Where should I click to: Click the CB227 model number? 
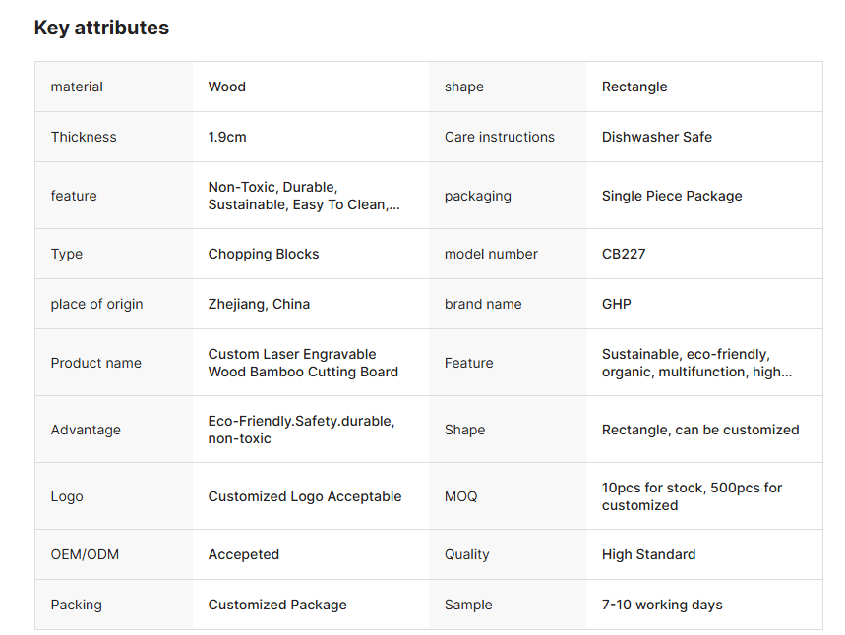(x=624, y=254)
